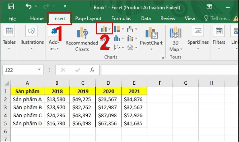Insert a scatter or bubble chart
The width and height of the screenshot is (239, 142).
pos(119,47)
